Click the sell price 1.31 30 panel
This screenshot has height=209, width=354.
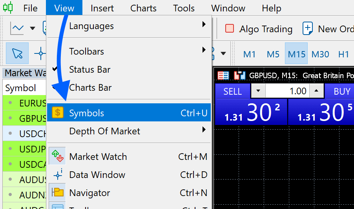point(251,112)
